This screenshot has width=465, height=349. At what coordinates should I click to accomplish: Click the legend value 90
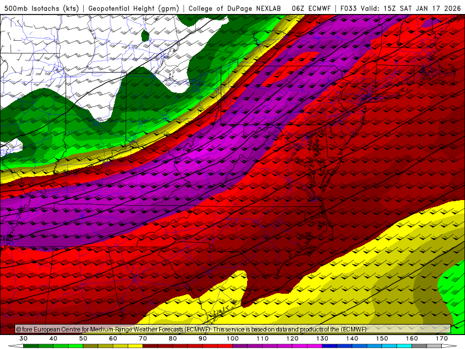pyautogui.click(x=202, y=339)
